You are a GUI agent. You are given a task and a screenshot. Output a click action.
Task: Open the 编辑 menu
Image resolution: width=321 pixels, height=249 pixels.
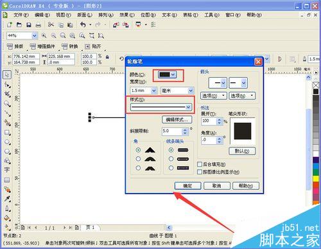(42, 15)
